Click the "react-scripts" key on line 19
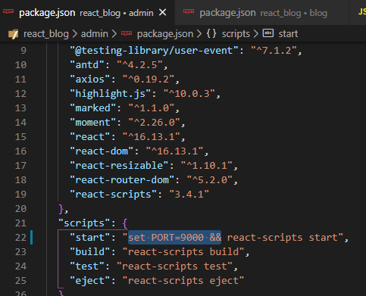The height and width of the screenshot is (296, 366). pyautogui.click(x=113, y=195)
